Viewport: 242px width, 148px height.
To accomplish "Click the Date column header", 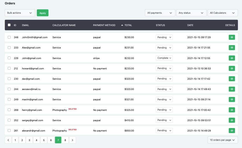I will click(x=190, y=25).
